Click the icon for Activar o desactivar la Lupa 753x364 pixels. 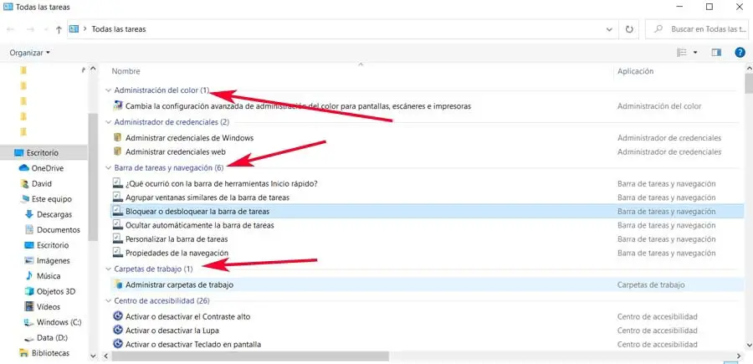(x=118, y=331)
